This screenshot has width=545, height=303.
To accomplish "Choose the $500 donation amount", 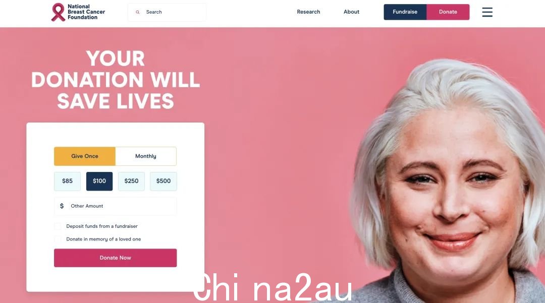I will [163, 181].
